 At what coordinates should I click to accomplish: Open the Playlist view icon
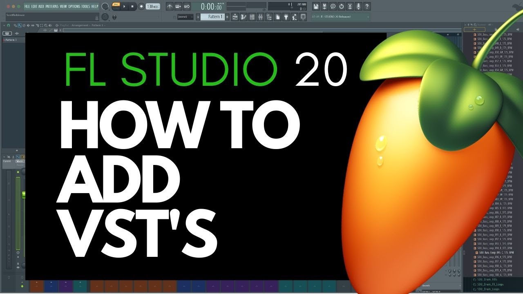235,17
